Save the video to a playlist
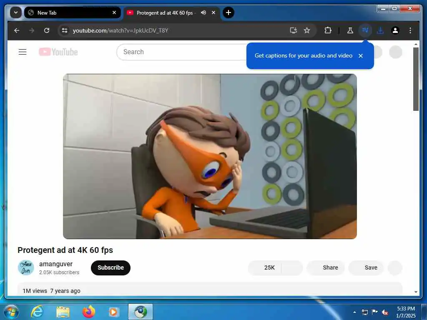The height and width of the screenshot is (320, 427). tap(366, 268)
